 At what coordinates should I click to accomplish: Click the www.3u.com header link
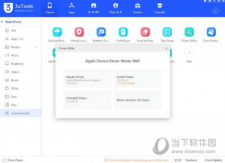pos(24,11)
